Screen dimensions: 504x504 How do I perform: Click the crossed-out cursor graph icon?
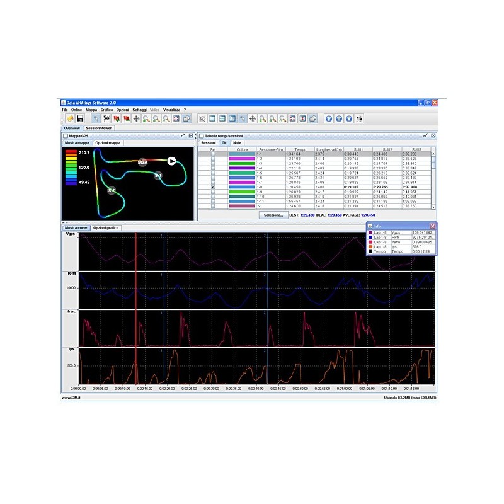pyautogui.click(x=202, y=118)
